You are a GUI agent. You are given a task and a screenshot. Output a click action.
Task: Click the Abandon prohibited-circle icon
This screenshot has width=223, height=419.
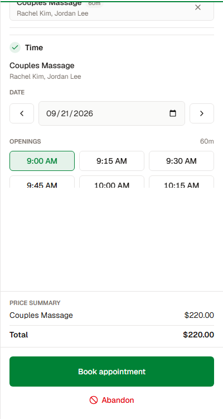point(94,401)
